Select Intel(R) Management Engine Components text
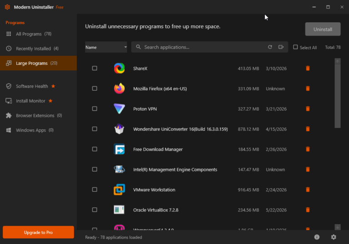Screen dimensions: 349x244 pos(175,170)
